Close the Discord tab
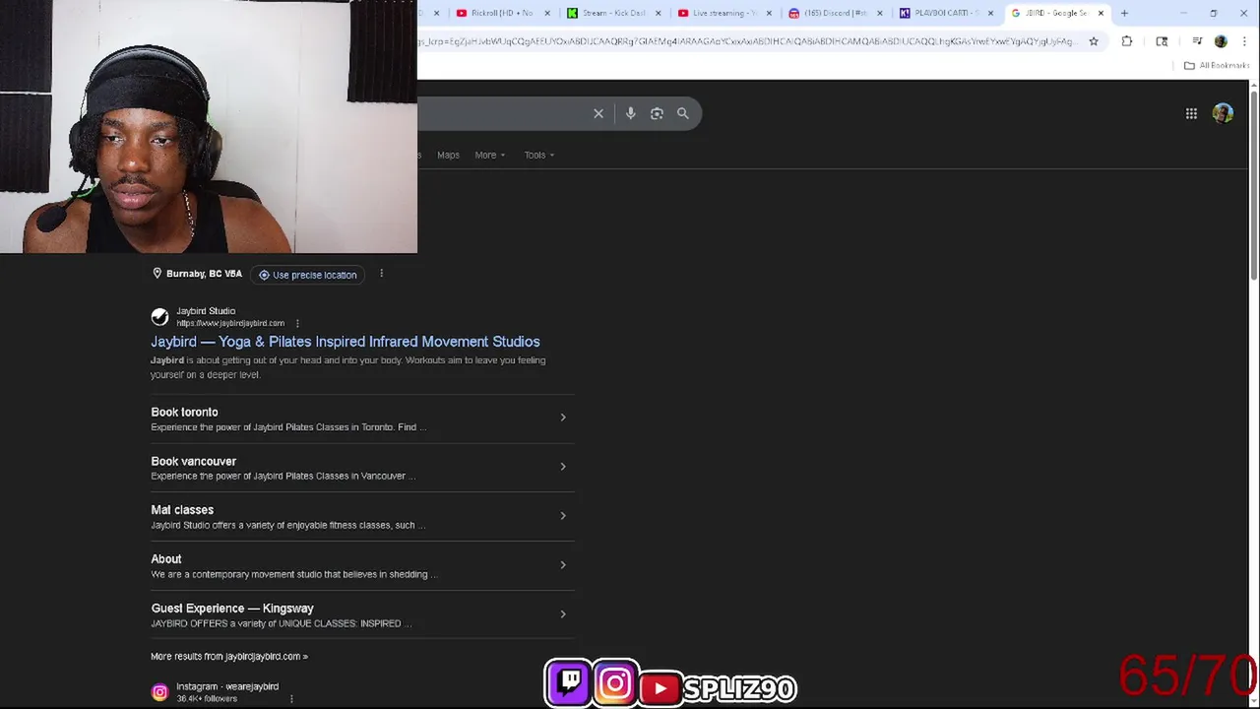Image resolution: width=1260 pixels, height=709 pixels. (880, 13)
